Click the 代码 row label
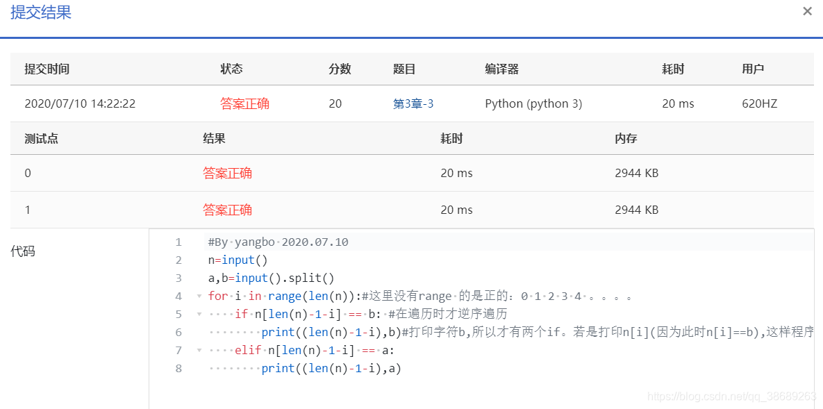Viewport: 823px width, 409px height. (22, 251)
